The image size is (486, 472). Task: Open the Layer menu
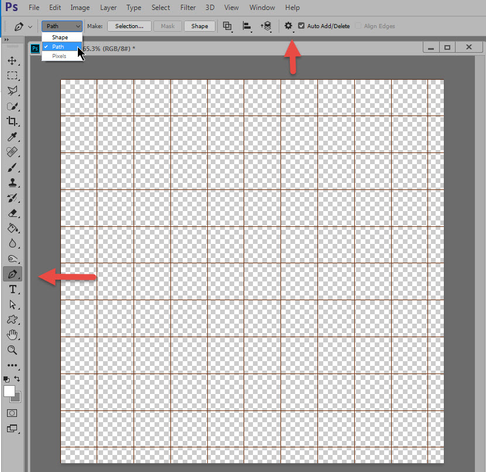click(108, 8)
